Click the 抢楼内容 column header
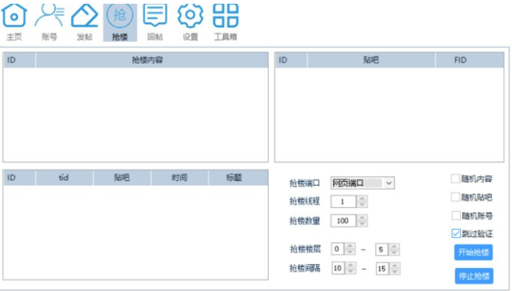This screenshot has width=512, height=291. (x=151, y=60)
